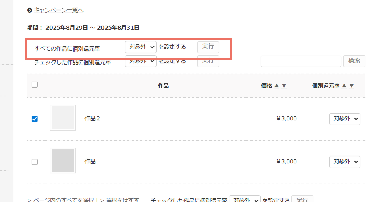The height and width of the screenshot is (202, 382).
Task: Expand the 個別還元率 dropdown for 作品
Action: pyautogui.click(x=345, y=161)
